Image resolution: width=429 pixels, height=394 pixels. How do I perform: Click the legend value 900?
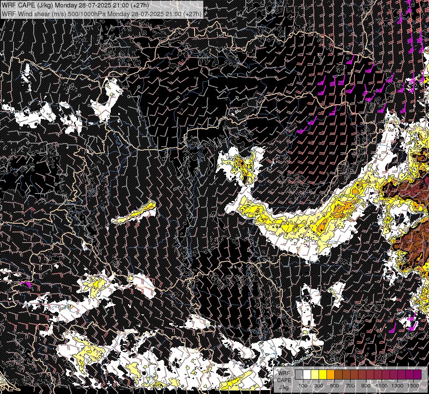[x=366, y=386]
